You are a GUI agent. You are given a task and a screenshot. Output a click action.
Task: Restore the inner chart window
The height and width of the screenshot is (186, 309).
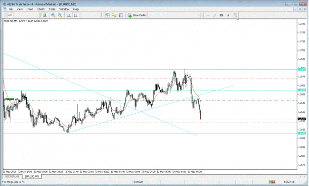tap(300, 9)
